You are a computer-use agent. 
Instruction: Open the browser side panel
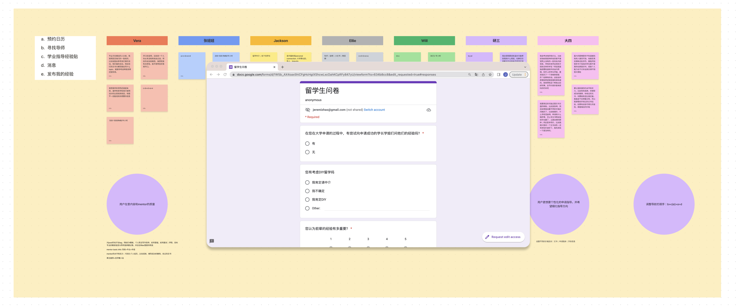[x=498, y=75]
